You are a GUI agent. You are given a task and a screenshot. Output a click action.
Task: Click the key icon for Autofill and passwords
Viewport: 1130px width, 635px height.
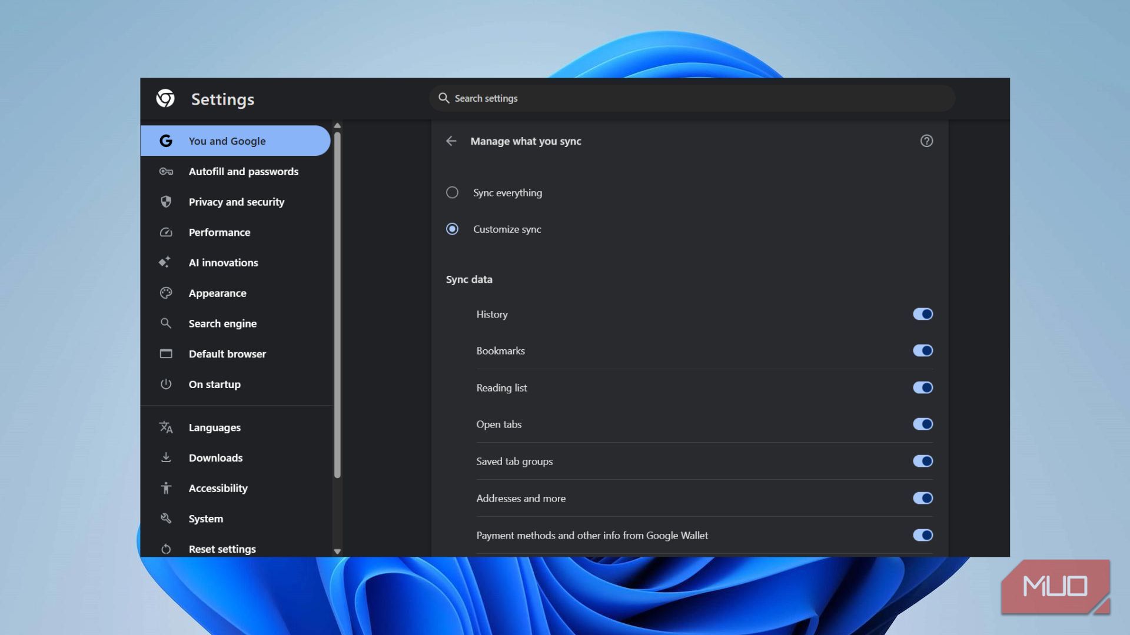(166, 172)
